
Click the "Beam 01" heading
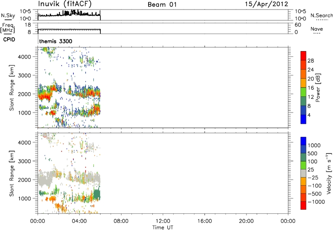[162, 5]
